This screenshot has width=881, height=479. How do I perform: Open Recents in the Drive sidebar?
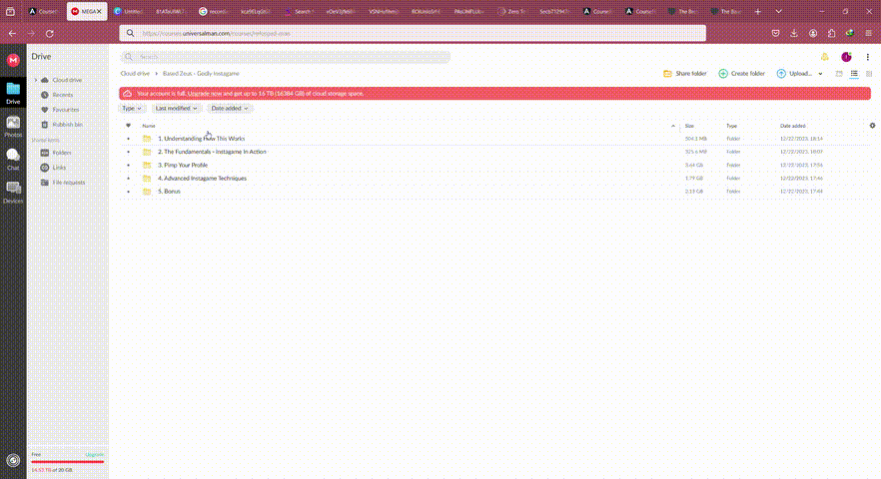coord(62,95)
